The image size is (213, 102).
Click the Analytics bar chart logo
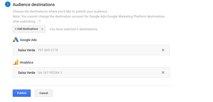(15, 62)
